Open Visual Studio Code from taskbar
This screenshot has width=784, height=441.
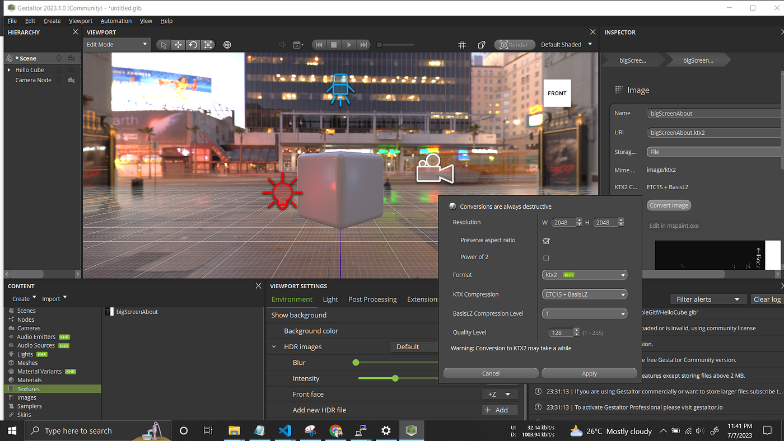(x=284, y=431)
